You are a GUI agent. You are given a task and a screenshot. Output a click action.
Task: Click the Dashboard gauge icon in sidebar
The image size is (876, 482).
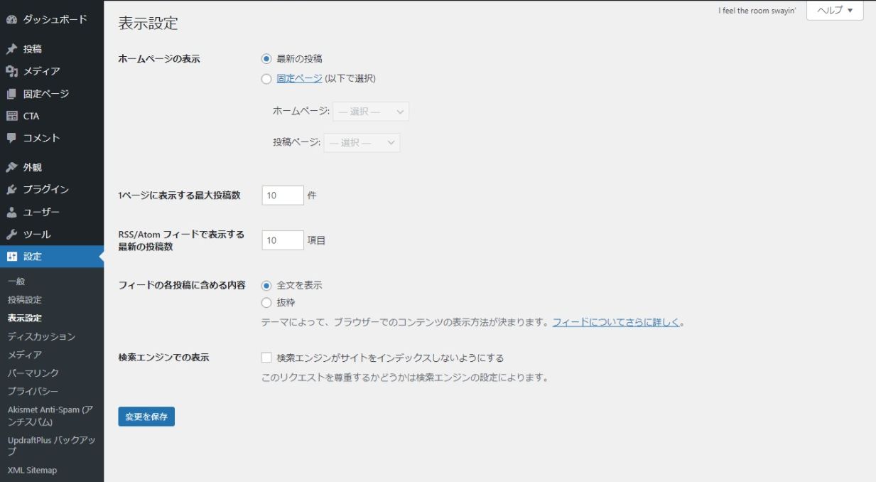[11, 19]
